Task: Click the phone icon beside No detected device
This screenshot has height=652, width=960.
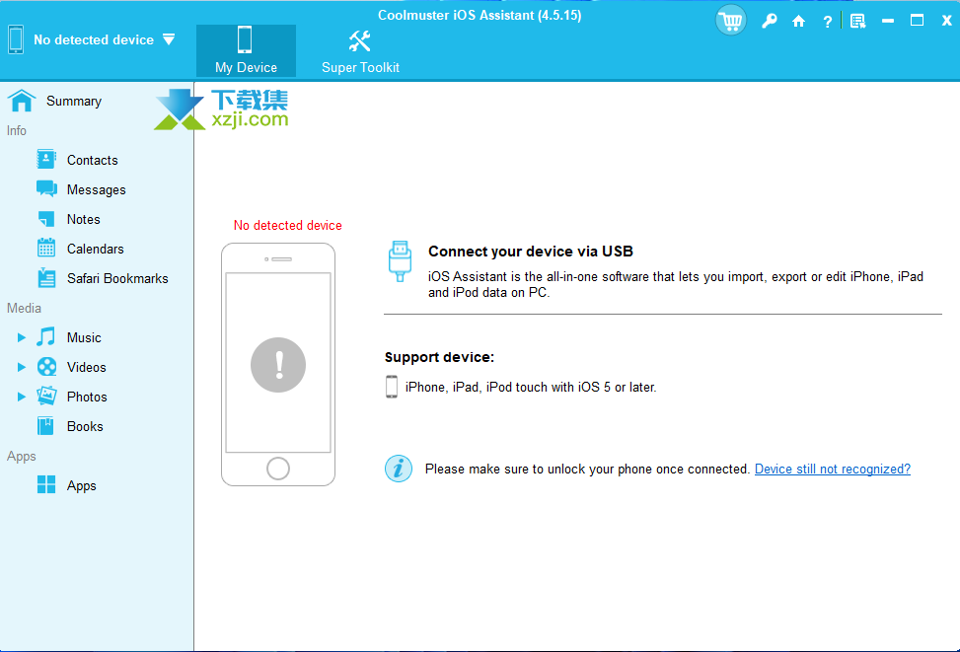Action: pyautogui.click(x=16, y=39)
